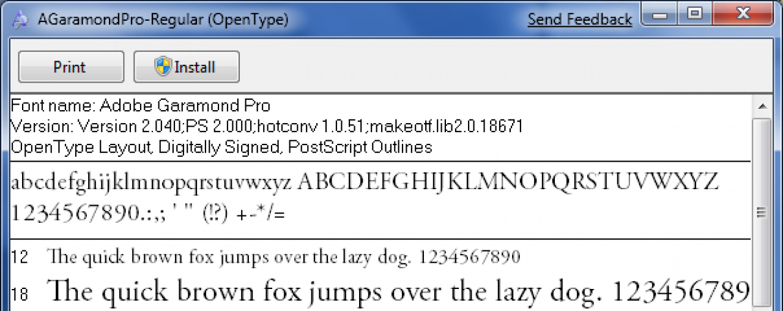
Task: Click the 12pt quick brown fox sentence
Action: click(284, 257)
